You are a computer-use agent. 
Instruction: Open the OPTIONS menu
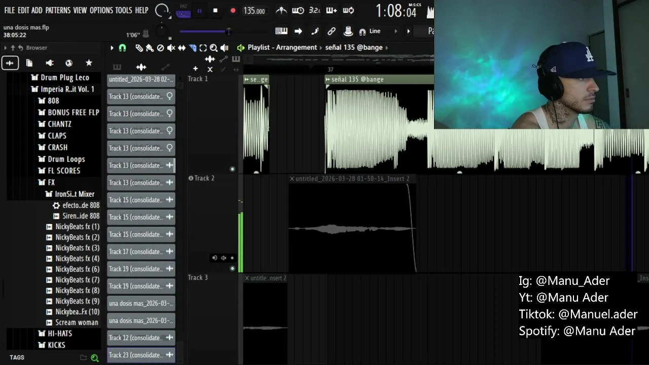point(101,10)
